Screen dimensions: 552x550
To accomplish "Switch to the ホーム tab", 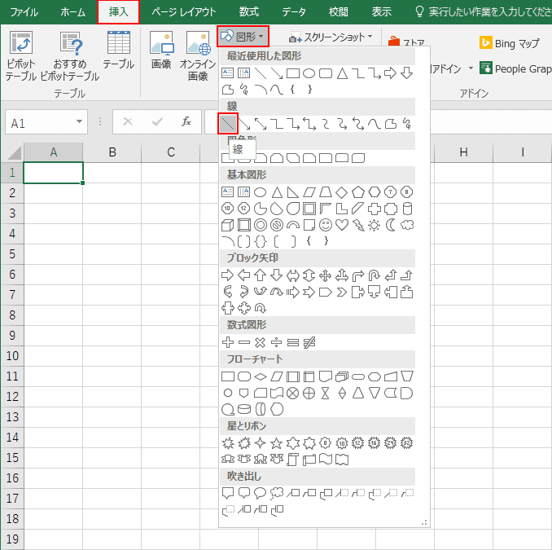I will (73, 12).
